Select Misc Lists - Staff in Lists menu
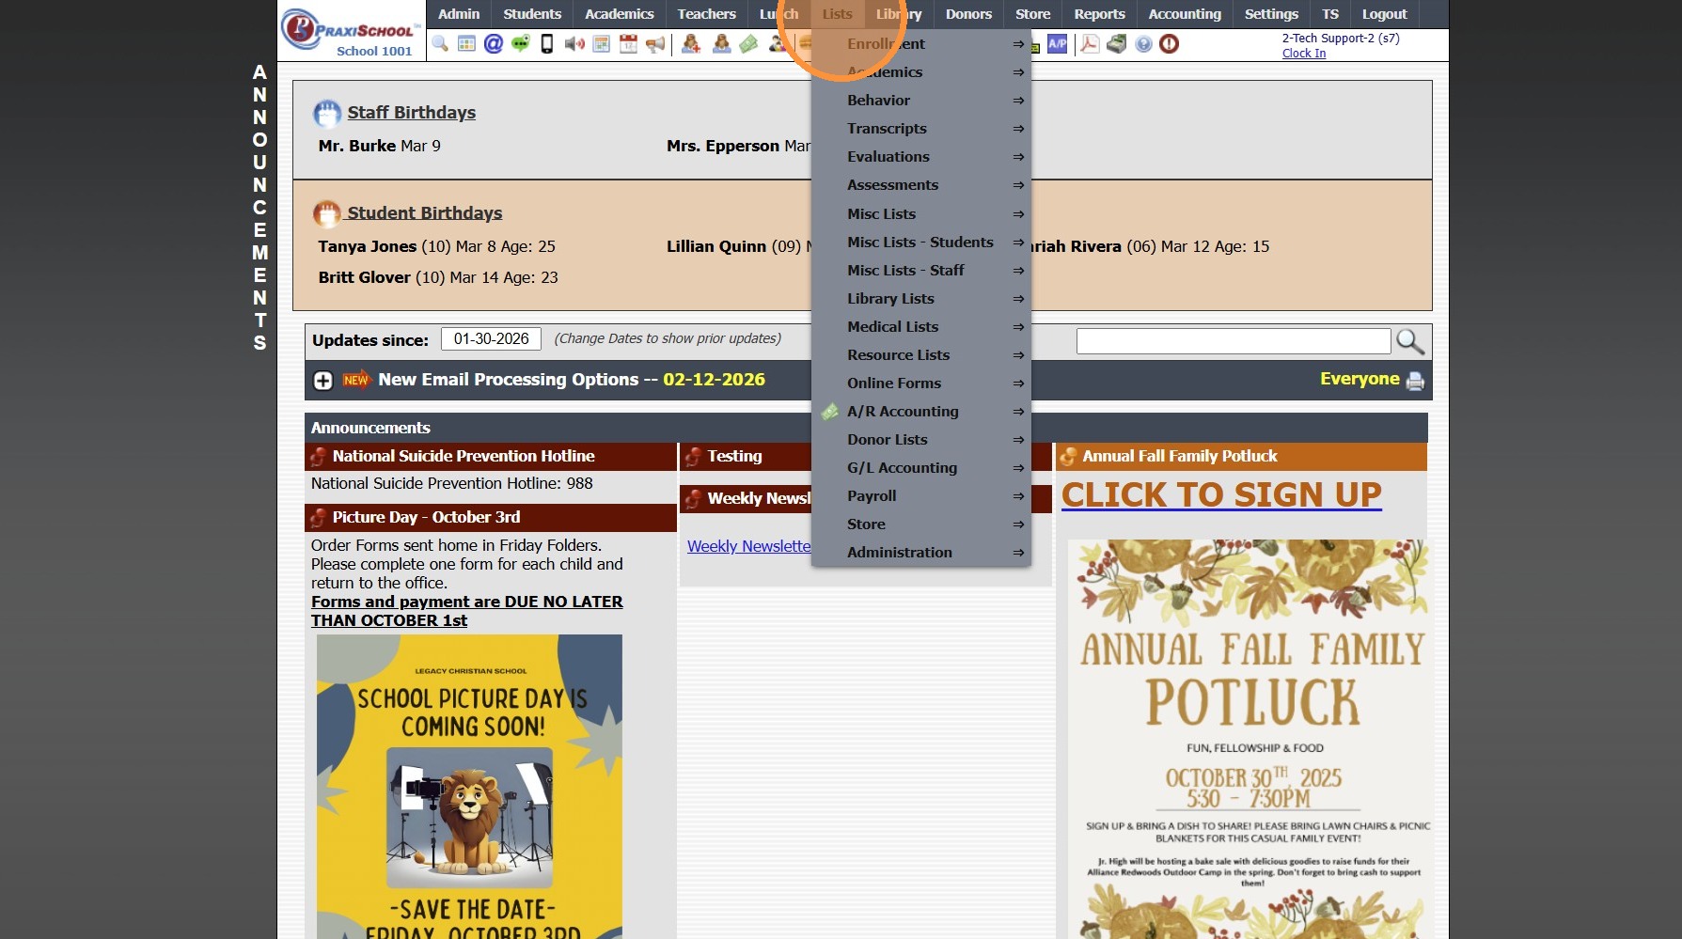 click(x=921, y=271)
